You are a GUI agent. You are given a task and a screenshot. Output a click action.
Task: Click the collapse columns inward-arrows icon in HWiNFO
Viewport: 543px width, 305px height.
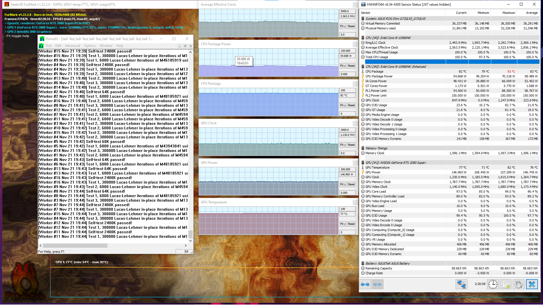tap(377, 284)
